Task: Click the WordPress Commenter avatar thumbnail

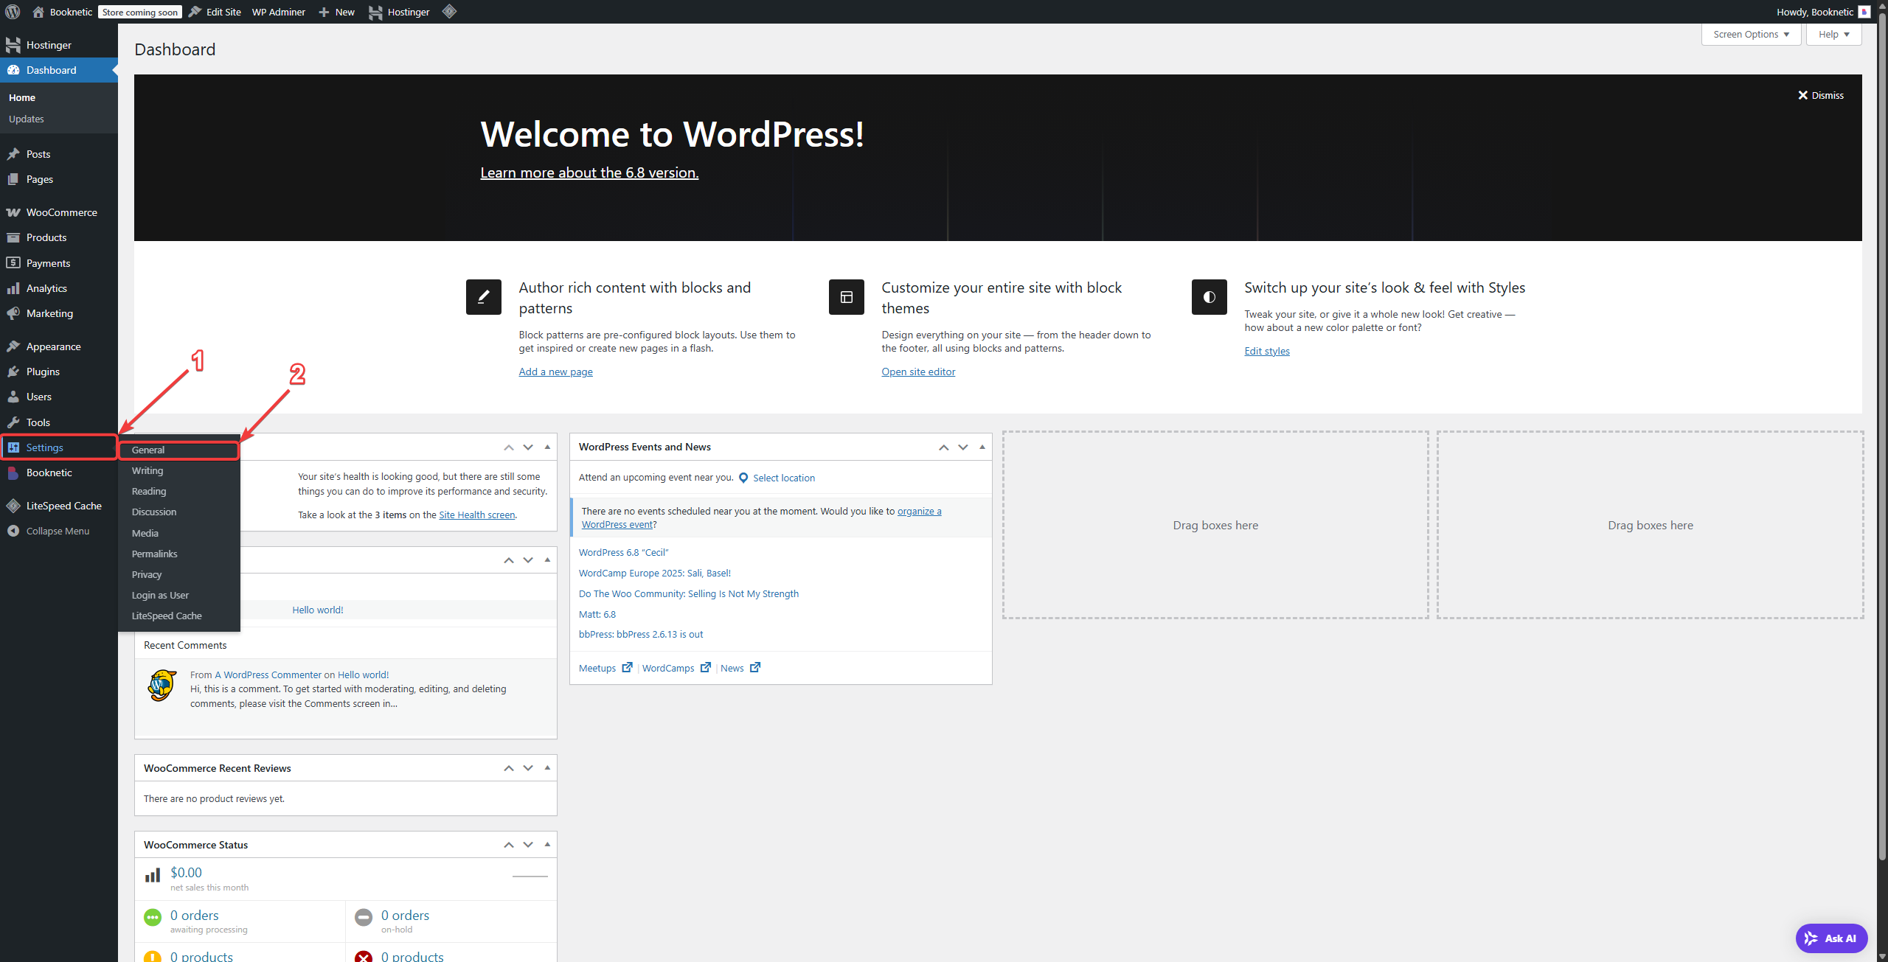Action: tap(162, 686)
